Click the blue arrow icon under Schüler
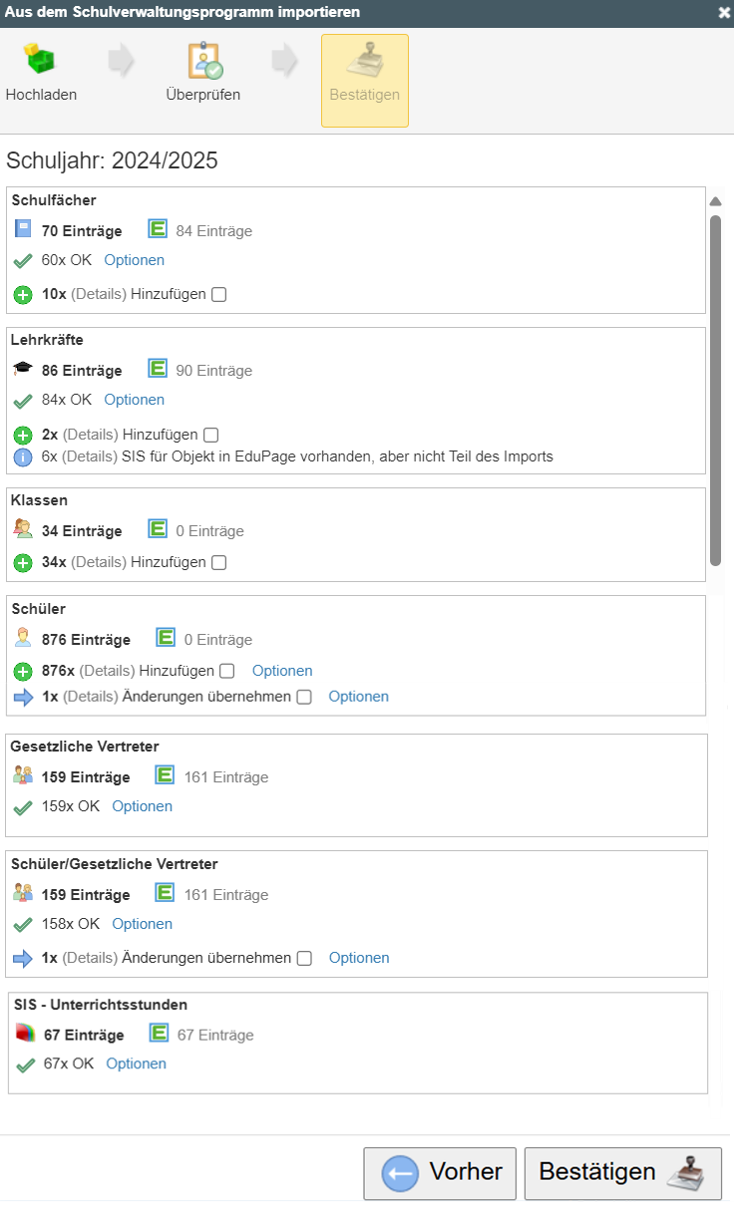734x1210 pixels. pos(23,697)
